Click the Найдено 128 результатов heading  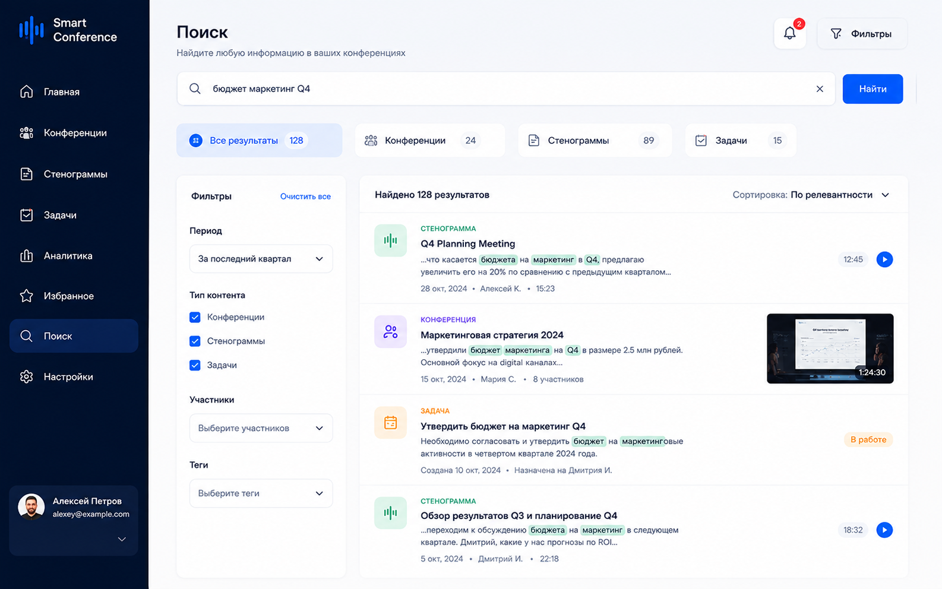[x=432, y=195]
